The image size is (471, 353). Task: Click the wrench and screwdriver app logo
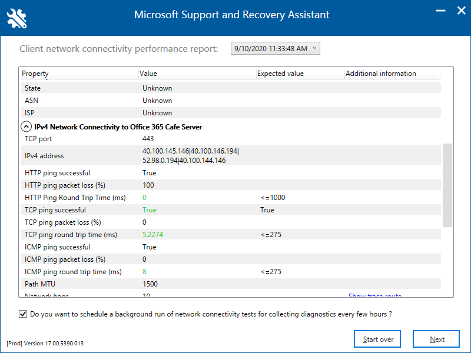click(17, 19)
